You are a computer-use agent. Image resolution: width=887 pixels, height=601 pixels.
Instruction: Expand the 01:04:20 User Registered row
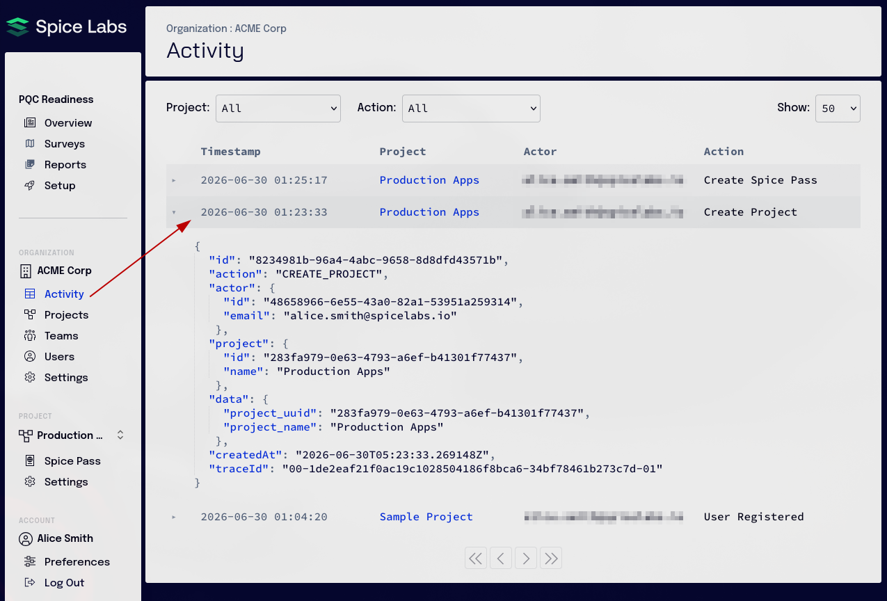point(174,518)
